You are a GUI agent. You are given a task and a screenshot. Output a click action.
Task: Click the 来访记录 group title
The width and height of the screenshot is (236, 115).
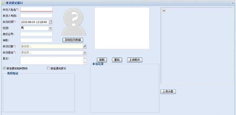point(98,64)
